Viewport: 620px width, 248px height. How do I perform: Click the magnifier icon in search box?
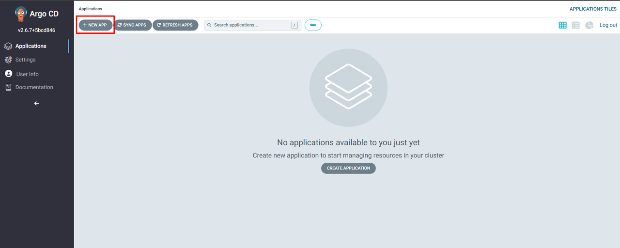tap(209, 25)
